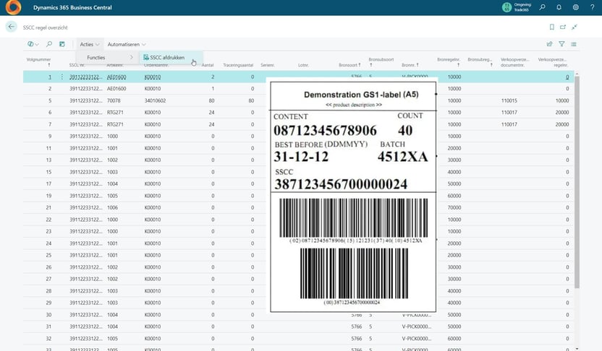Click the Business Central logo
The width and height of the screenshot is (602, 351).
click(x=13, y=7)
